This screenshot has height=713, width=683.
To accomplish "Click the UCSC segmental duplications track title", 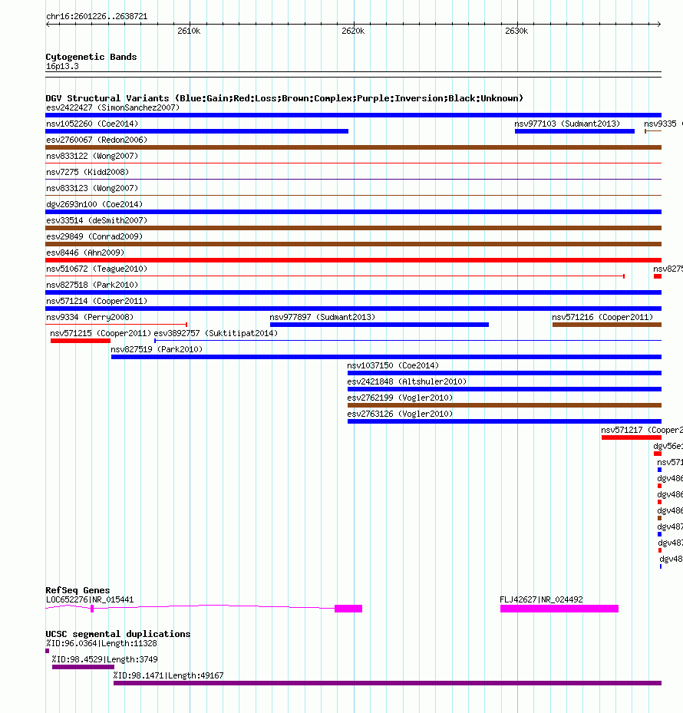I will point(117,634).
